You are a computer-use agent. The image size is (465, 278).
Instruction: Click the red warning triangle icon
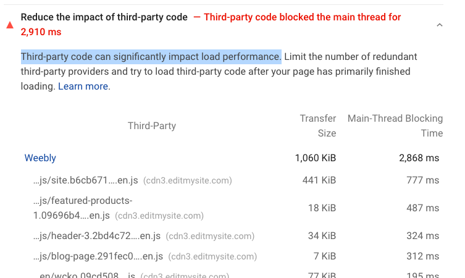click(9, 25)
